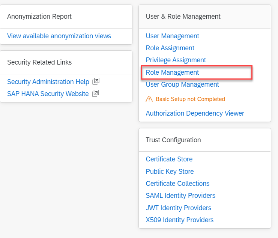Image resolution: width=278 pixels, height=238 pixels.
Task: Go to SAP HANA Security Website
Action: point(48,93)
